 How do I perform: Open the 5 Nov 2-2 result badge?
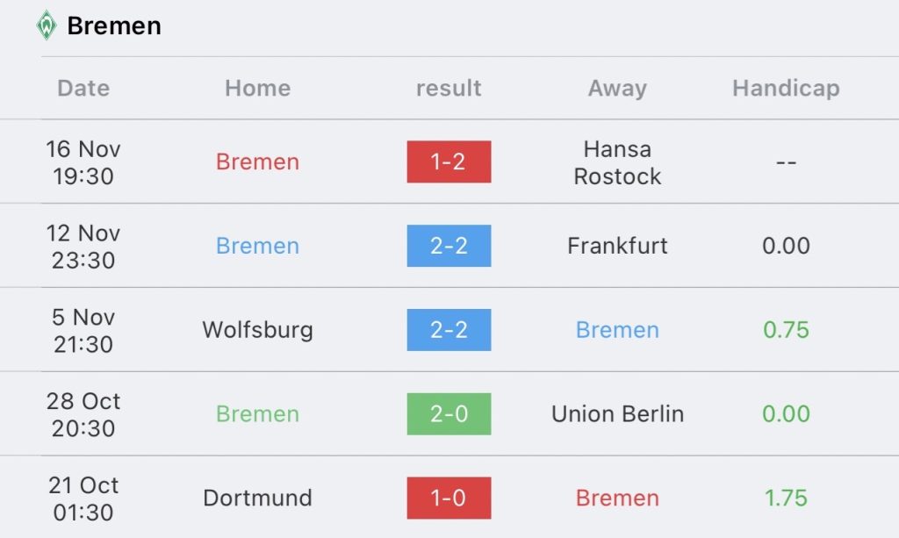point(449,330)
